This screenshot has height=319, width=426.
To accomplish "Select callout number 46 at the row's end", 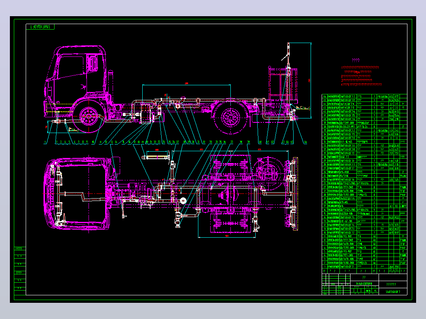I will pos(305,142).
